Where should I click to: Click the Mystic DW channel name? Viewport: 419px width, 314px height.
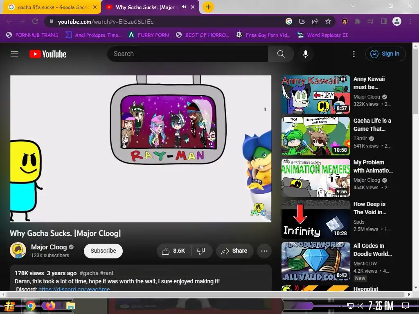tap(365, 264)
